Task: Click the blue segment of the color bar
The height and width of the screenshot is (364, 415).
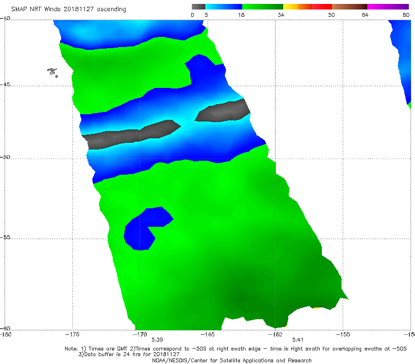Action: pyautogui.click(x=224, y=7)
